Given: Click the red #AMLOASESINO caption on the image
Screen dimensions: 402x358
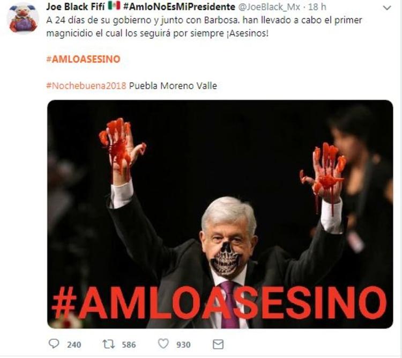Looking at the screenshot, I should (x=219, y=303).
